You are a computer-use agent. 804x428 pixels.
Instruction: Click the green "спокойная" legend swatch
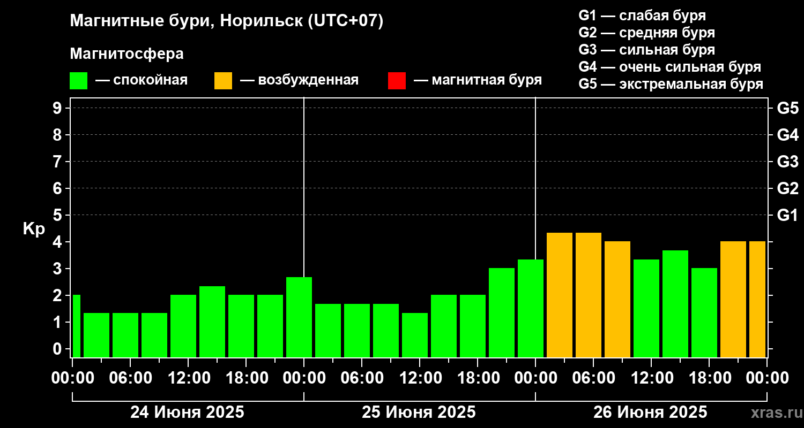coord(79,81)
